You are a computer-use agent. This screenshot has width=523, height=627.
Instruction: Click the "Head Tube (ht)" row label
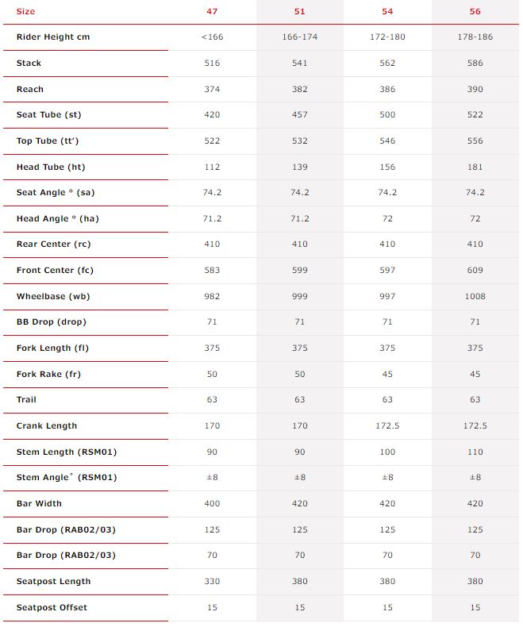tap(50, 167)
